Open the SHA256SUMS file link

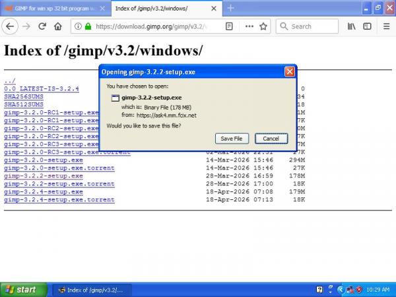tap(24, 96)
